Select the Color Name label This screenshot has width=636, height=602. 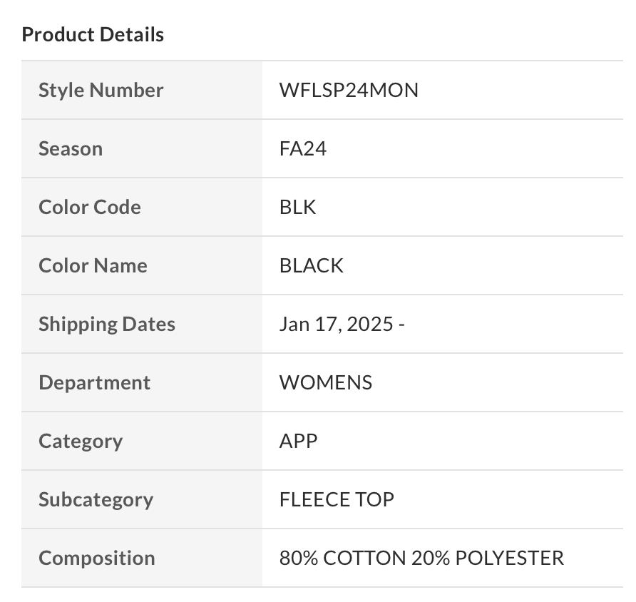(x=93, y=265)
